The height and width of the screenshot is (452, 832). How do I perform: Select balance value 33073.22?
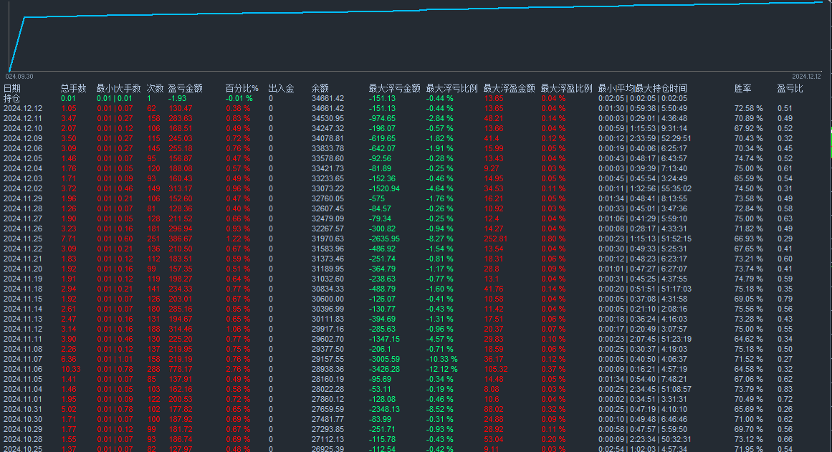tap(327, 188)
